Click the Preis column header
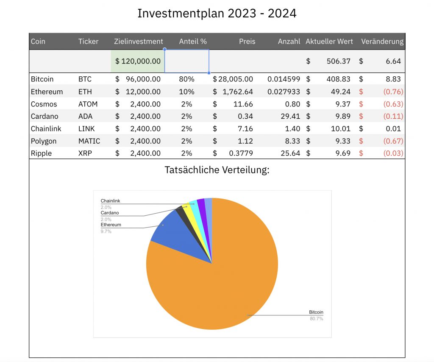Image resolution: width=434 pixels, height=362 pixels. (247, 41)
